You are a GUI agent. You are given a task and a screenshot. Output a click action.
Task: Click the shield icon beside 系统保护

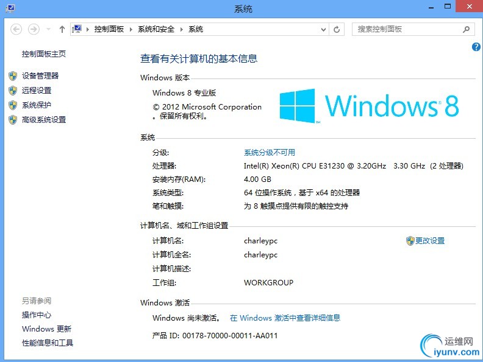pyautogui.click(x=13, y=105)
